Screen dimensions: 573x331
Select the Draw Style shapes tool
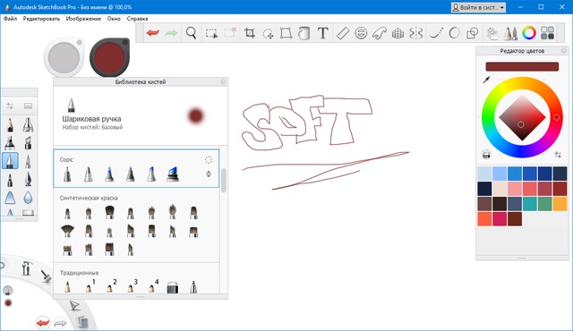tap(473, 33)
